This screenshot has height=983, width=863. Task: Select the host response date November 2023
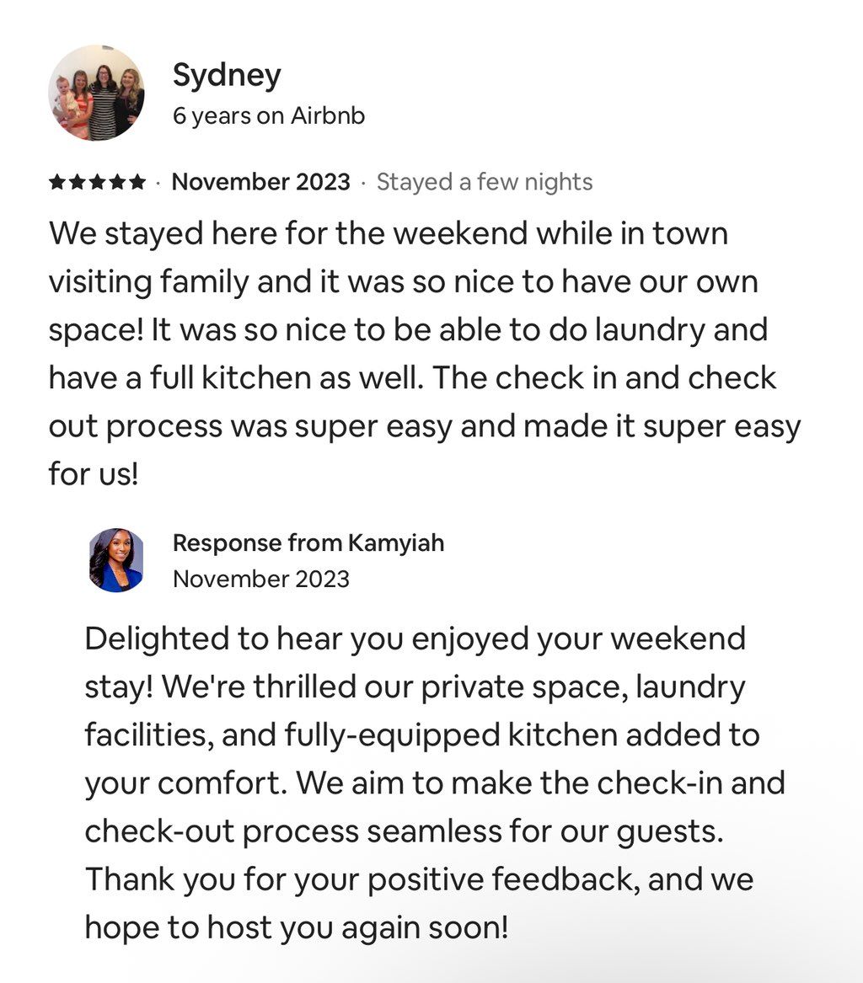coord(261,579)
